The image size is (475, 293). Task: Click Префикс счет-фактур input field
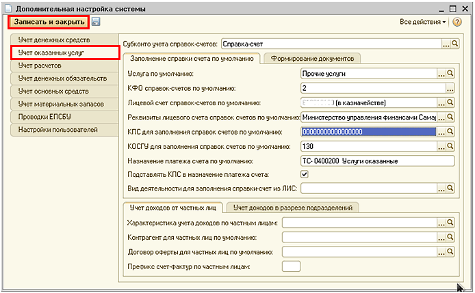pyautogui.click(x=292, y=266)
